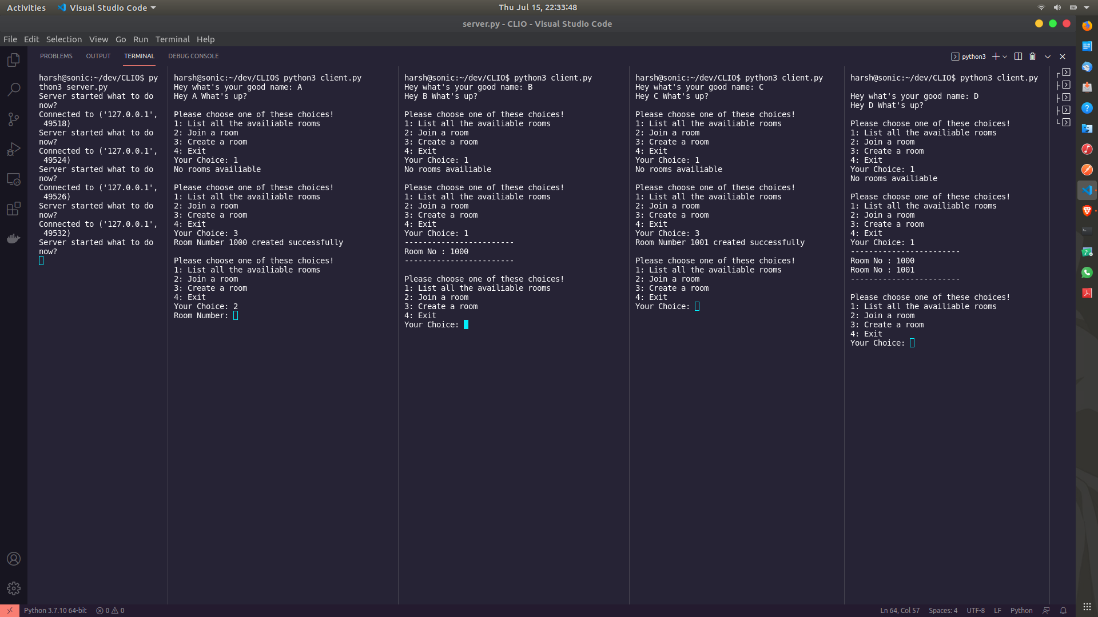Open the notifications bell in the status bar
1098x617 pixels.
1064,610
